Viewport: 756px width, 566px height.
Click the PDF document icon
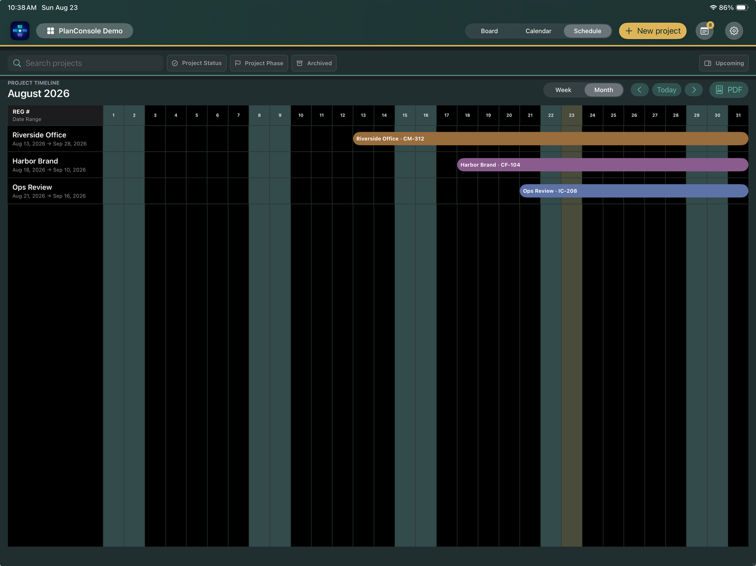click(x=719, y=90)
